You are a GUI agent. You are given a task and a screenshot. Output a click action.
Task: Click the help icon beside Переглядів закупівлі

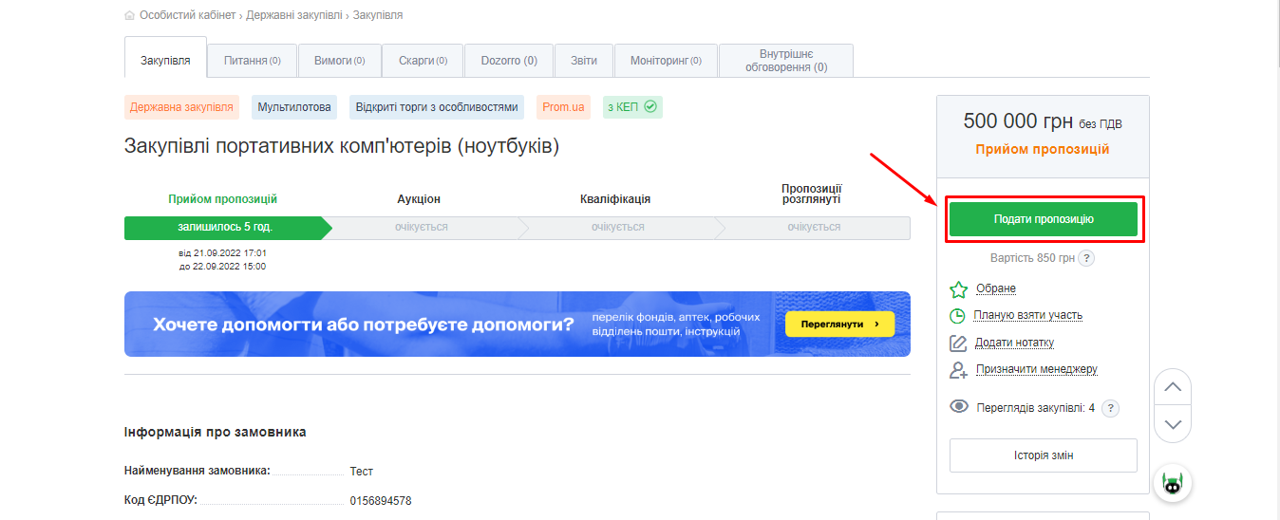point(1110,408)
